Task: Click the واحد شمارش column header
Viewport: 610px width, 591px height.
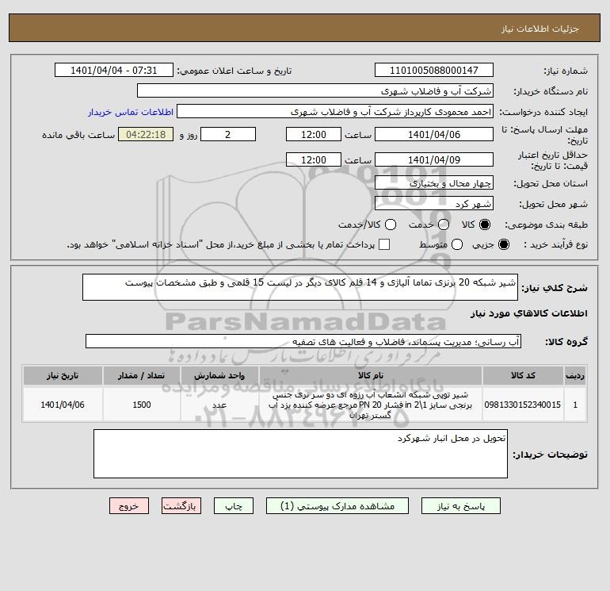Action: click(x=219, y=375)
